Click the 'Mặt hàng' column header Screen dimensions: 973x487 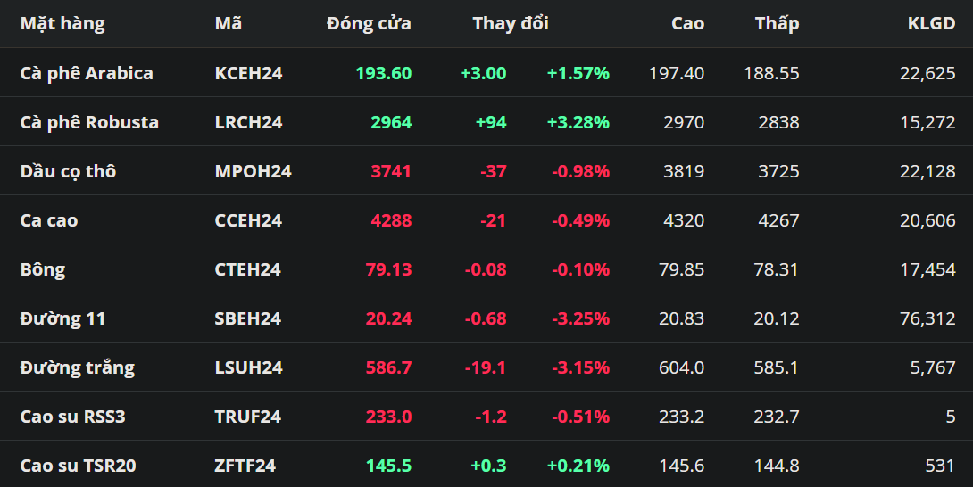62,24
